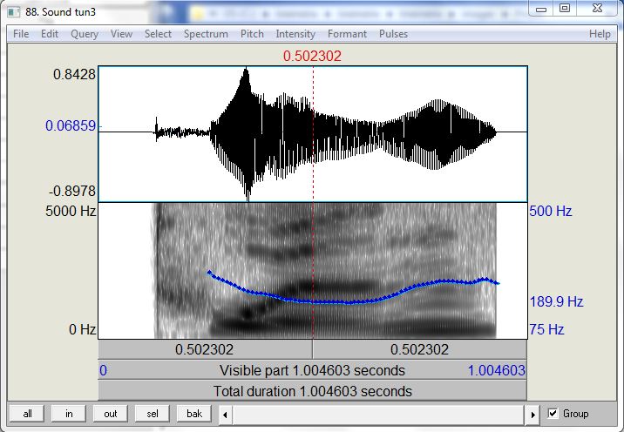Play the right 0.502302 segment bar
Viewport: 624px width, 432px height.
pyautogui.click(x=419, y=349)
